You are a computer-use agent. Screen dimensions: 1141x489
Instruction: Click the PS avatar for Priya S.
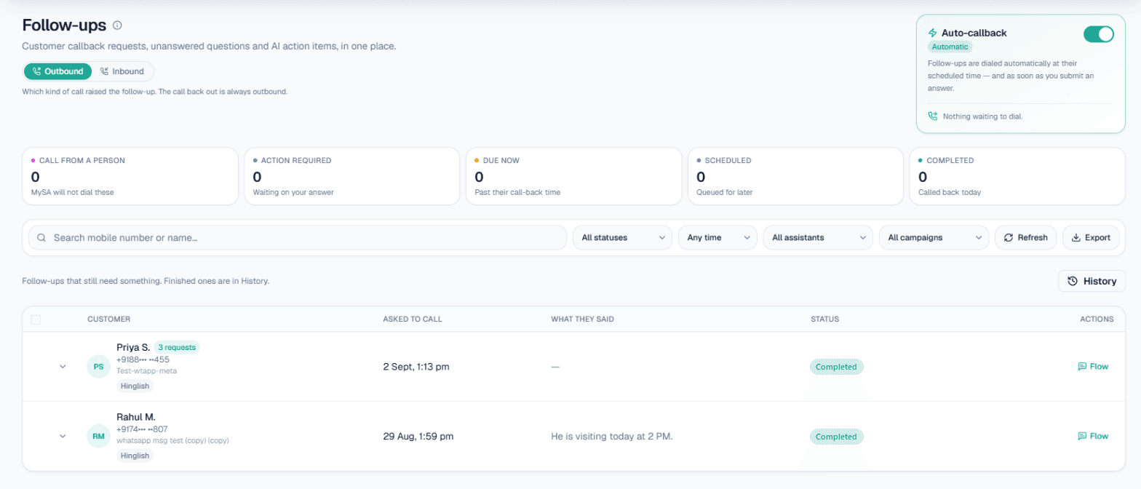(x=98, y=366)
